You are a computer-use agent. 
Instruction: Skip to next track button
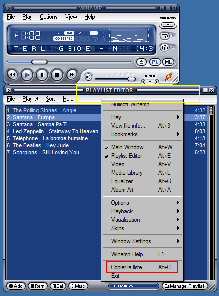pos(72,75)
